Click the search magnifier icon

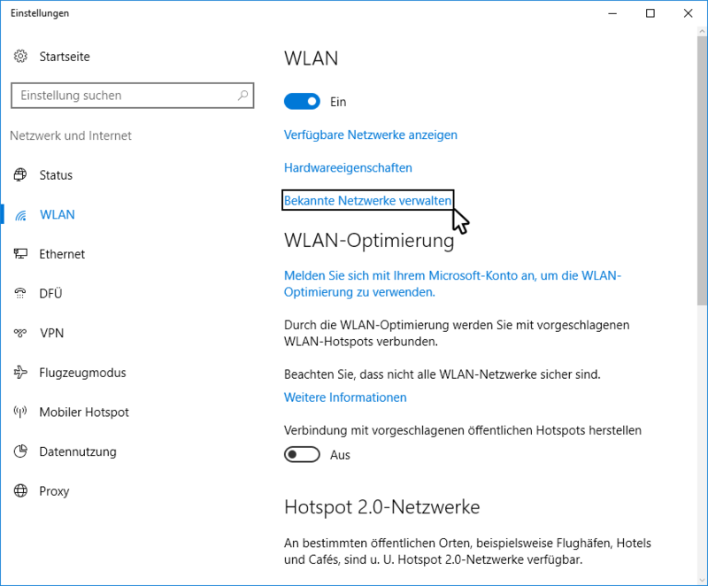(242, 96)
